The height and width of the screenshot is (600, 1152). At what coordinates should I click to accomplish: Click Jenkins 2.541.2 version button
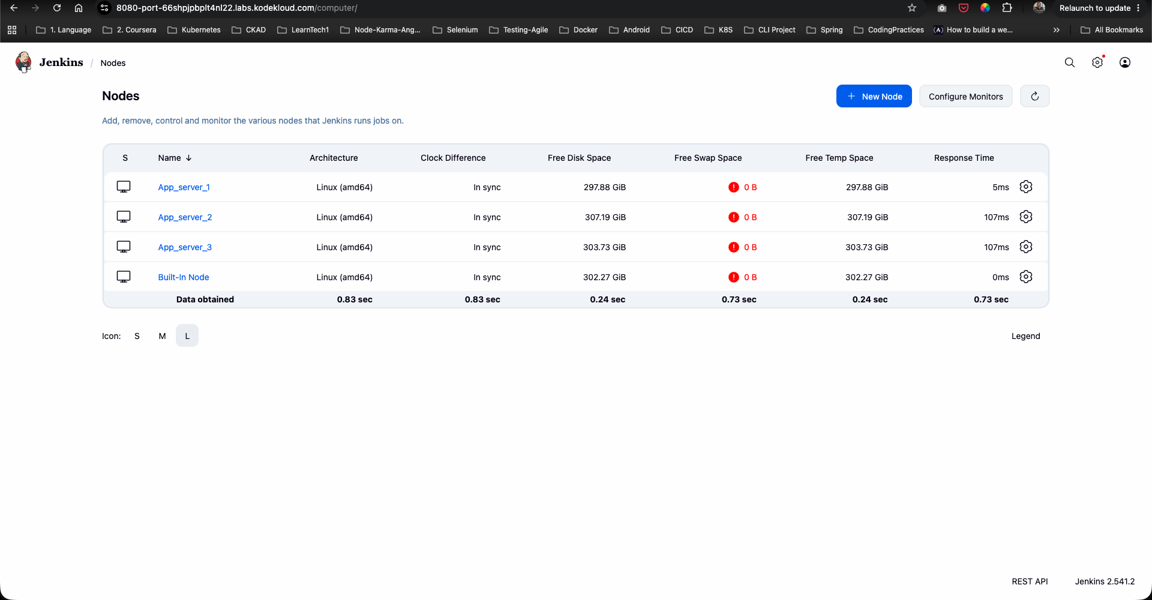[x=1105, y=581]
